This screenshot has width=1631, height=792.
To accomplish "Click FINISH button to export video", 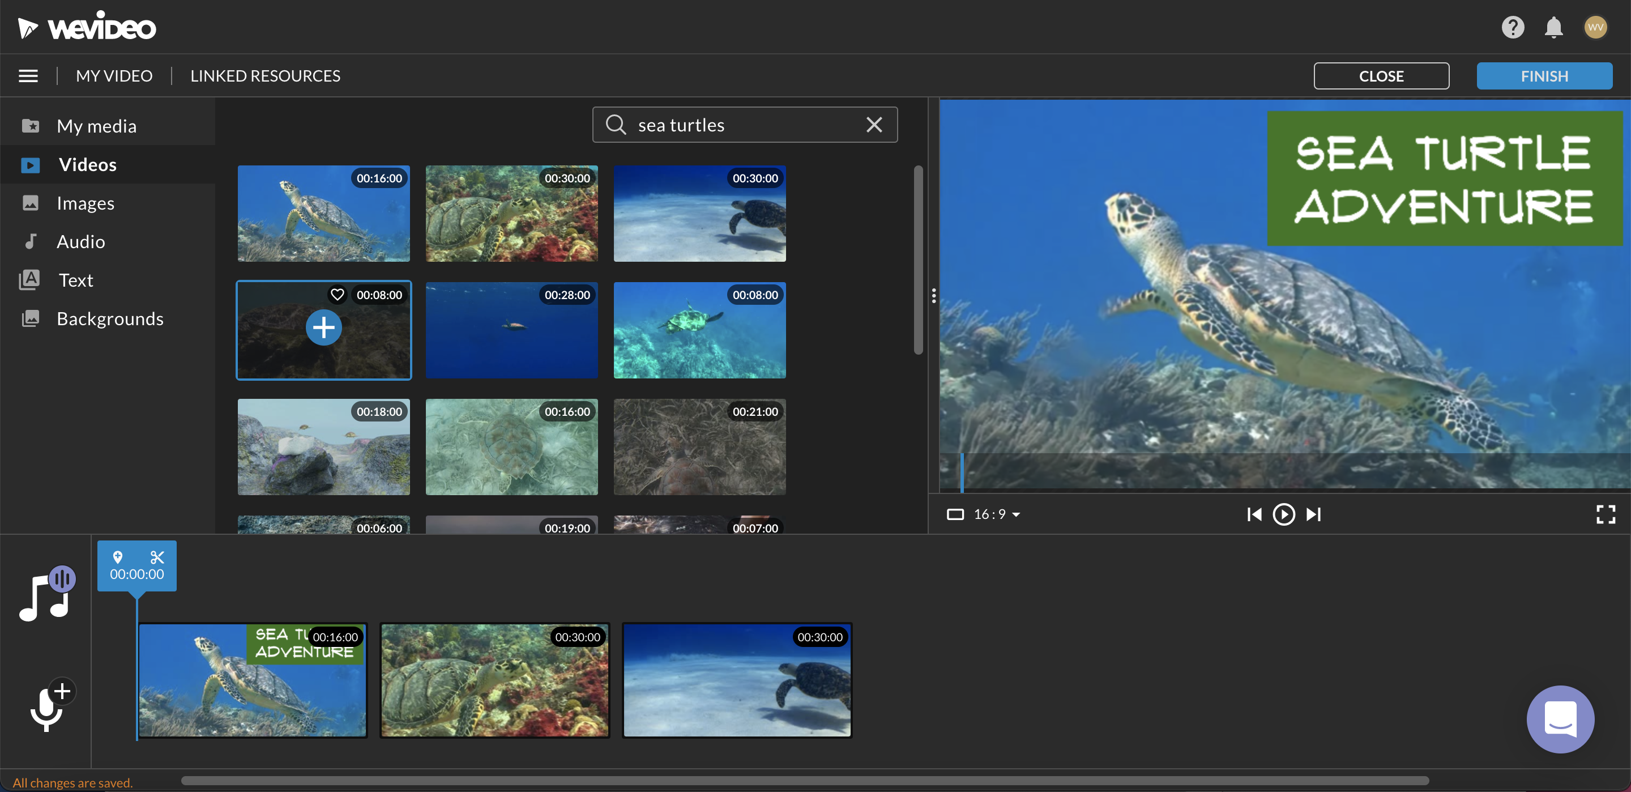I will [1545, 75].
